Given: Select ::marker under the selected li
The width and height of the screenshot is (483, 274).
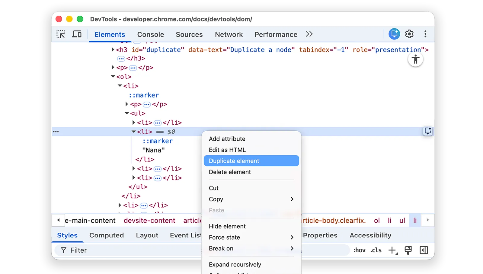Looking at the screenshot, I should (x=158, y=141).
